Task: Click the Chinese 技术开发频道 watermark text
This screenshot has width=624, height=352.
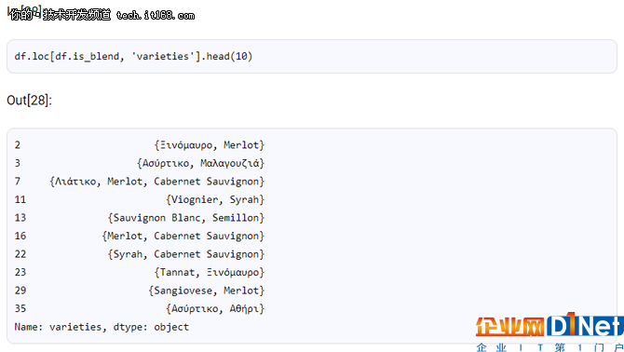Action: [x=76, y=15]
